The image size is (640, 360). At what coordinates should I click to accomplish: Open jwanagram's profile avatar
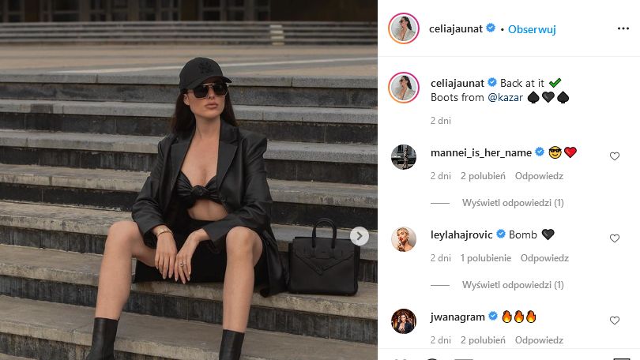(x=404, y=321)
